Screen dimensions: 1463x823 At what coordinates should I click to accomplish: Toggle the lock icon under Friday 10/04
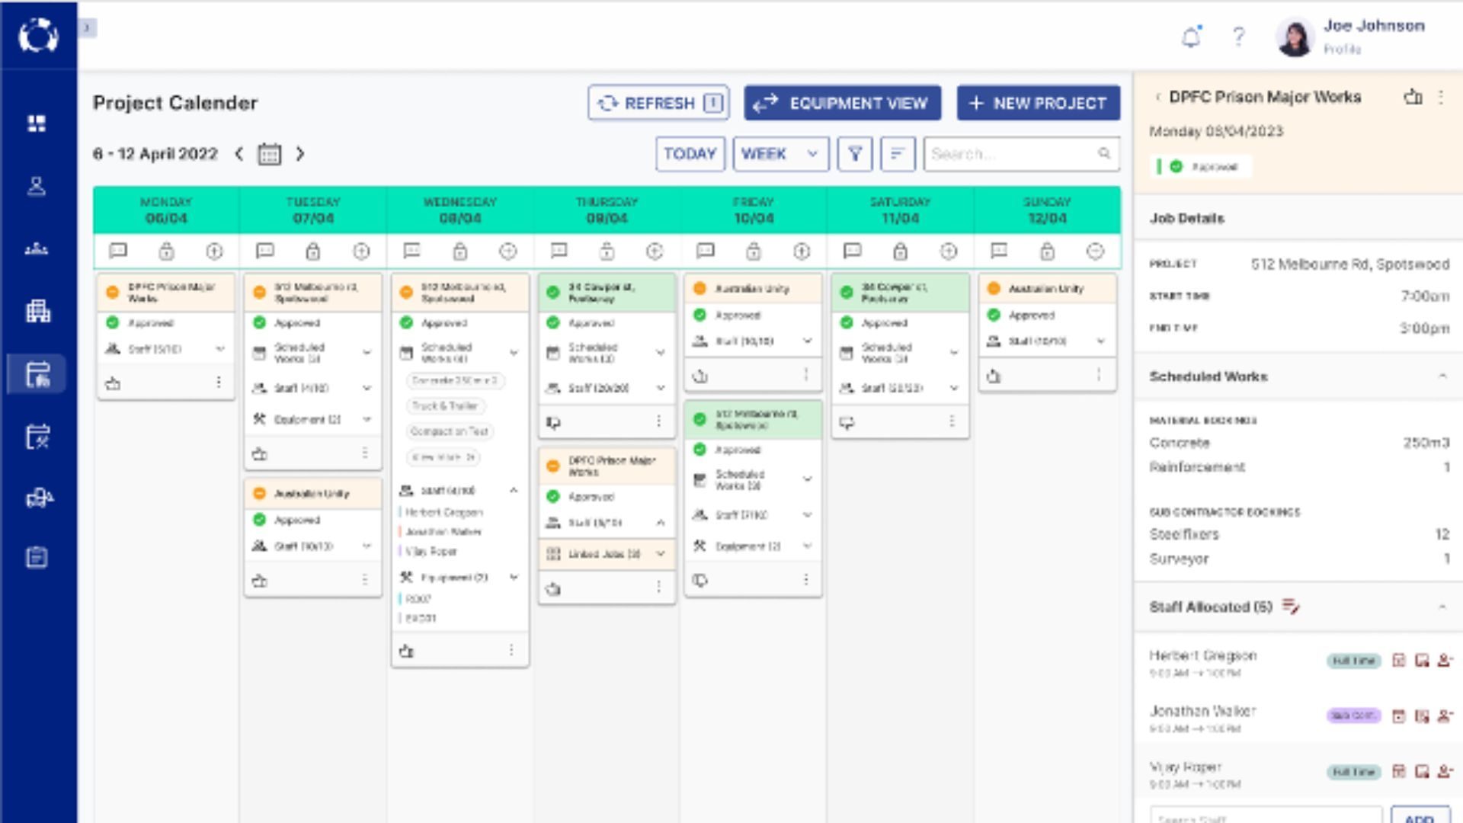click(x=753, y=251)
